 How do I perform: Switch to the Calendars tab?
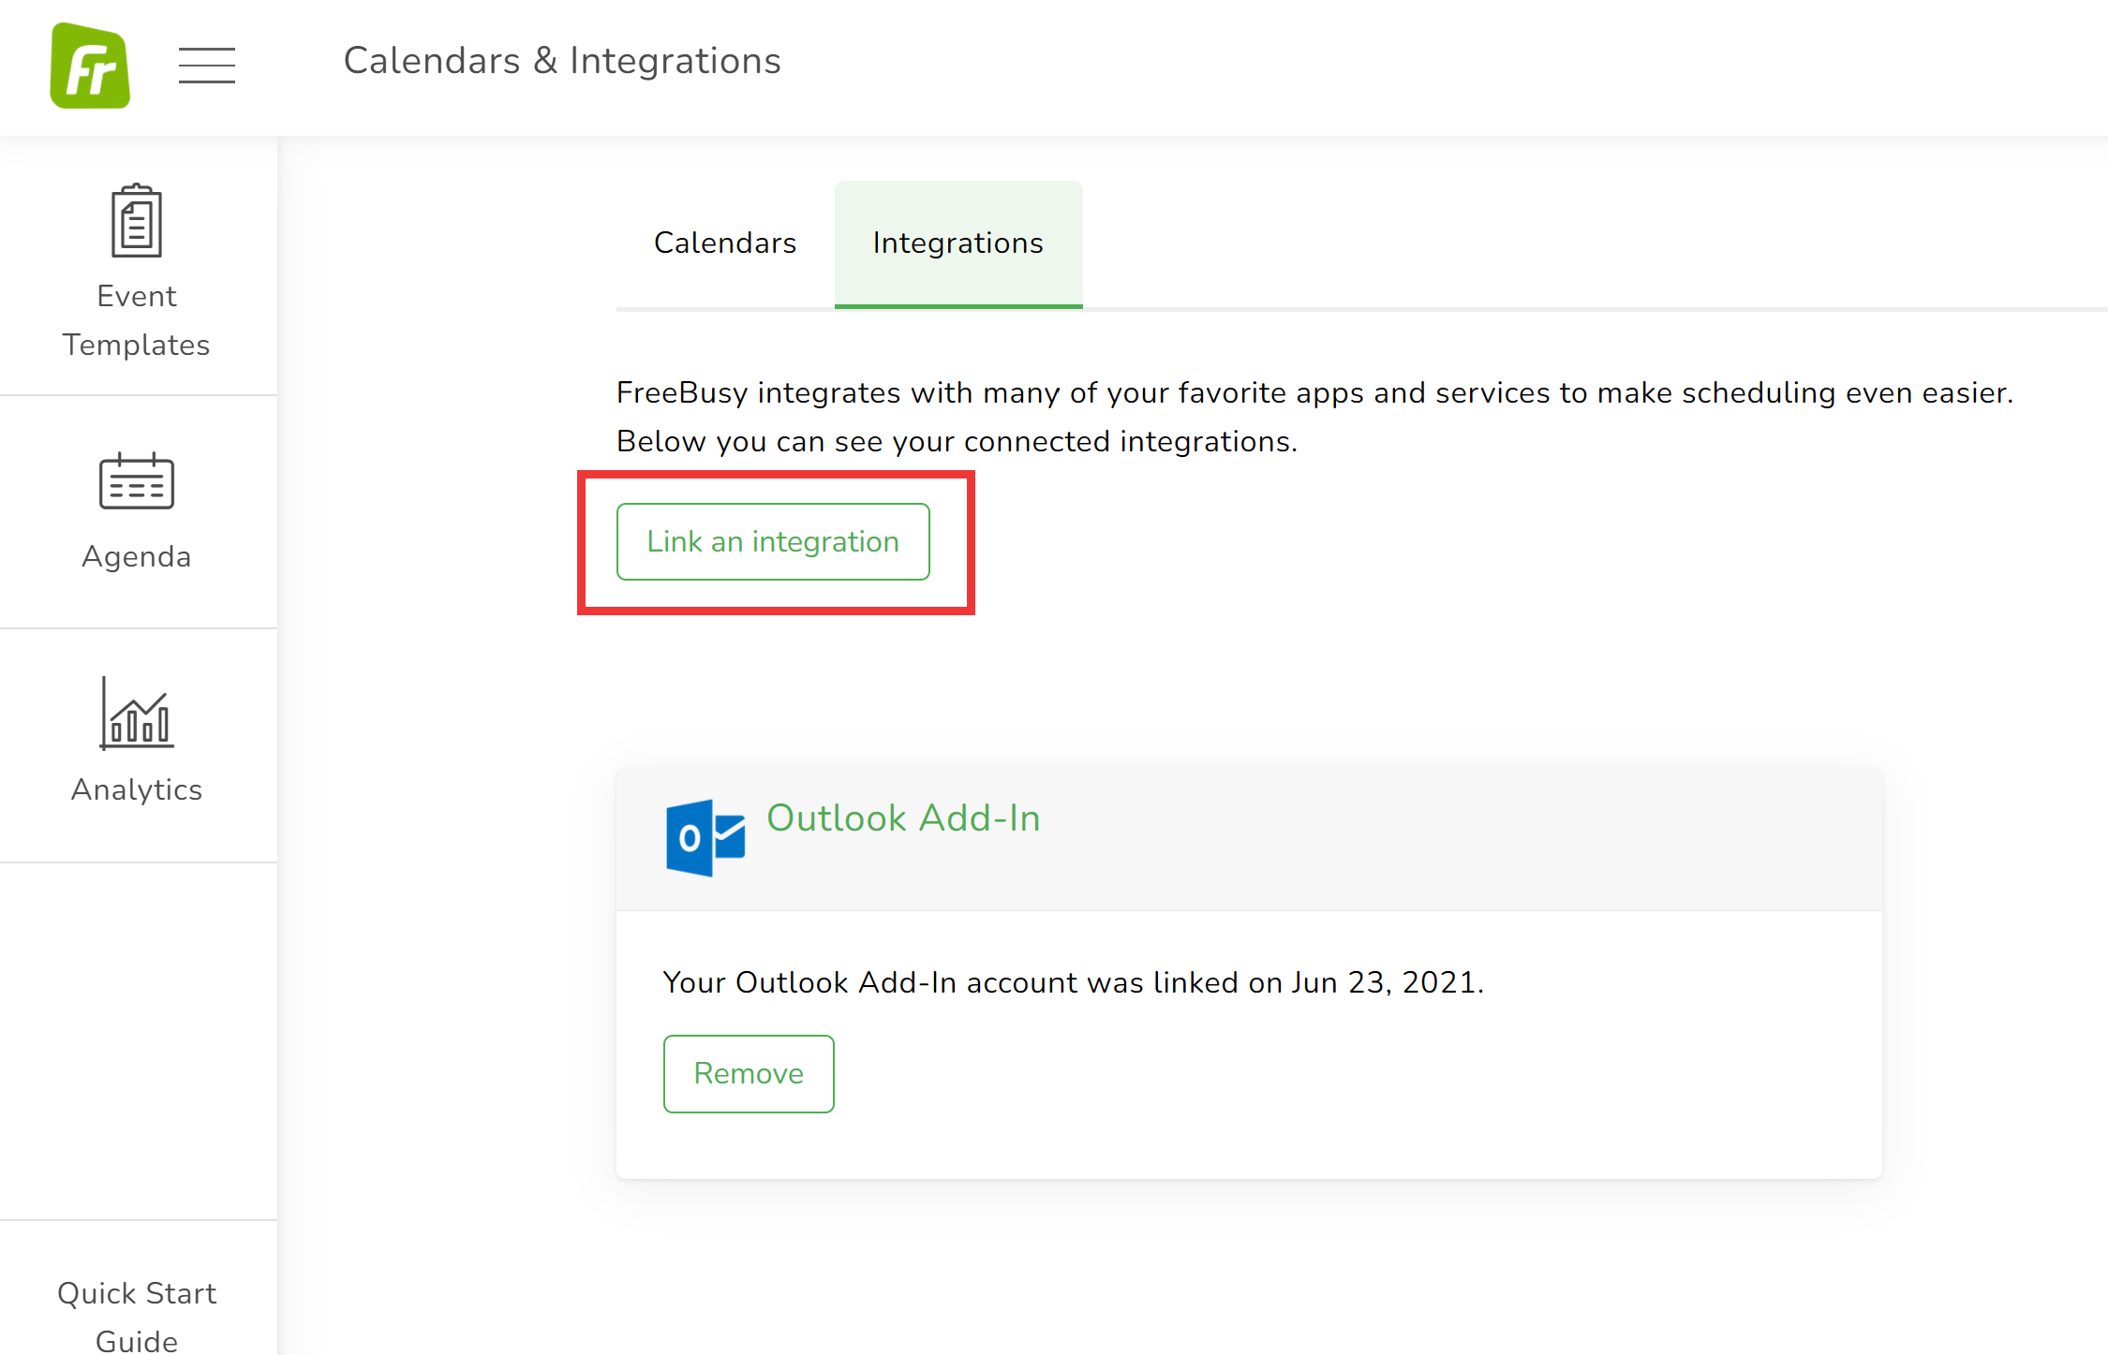(x=725, y=243)
